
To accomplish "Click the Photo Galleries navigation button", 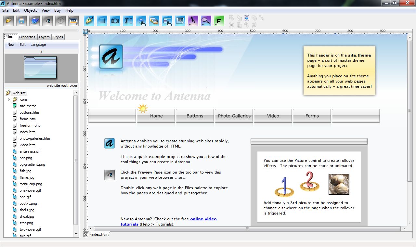I will tap(234, 116).
